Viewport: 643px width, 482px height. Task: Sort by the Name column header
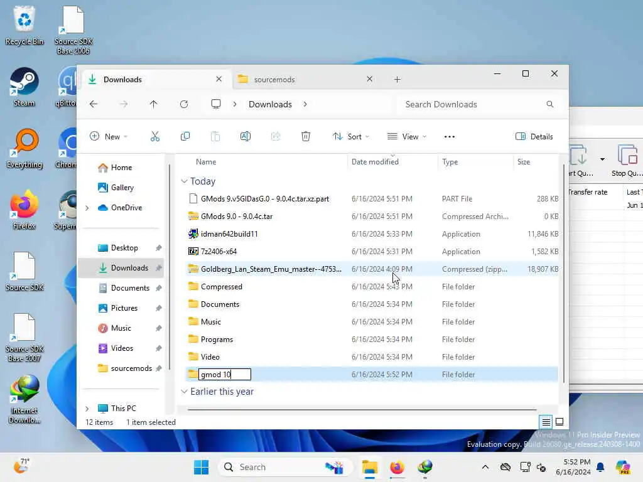click(x=206, y=162)
